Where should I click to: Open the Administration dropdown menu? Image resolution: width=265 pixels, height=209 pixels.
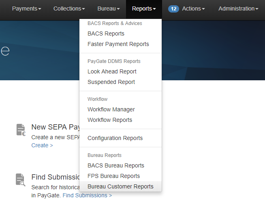[x=238, y=9]
